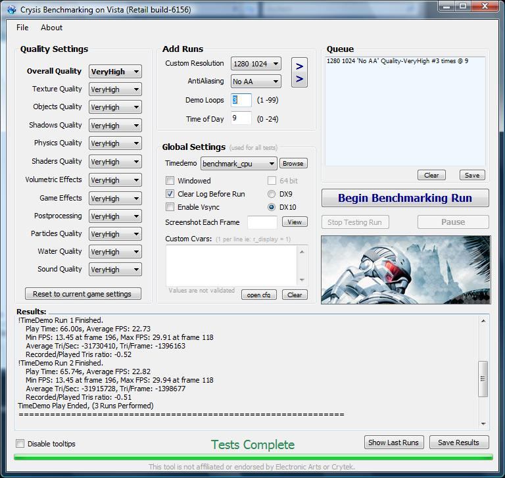Open the About menu
This screenshot has width=505, height=478.
(x=51, y=28)
